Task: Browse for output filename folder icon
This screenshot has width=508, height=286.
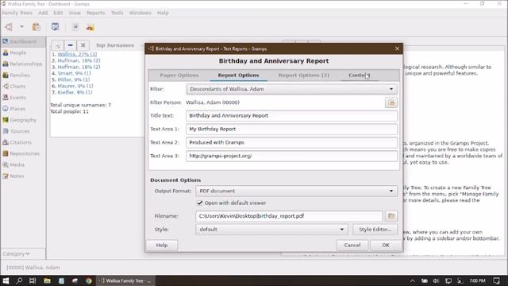Action: [x=391, y=216]
